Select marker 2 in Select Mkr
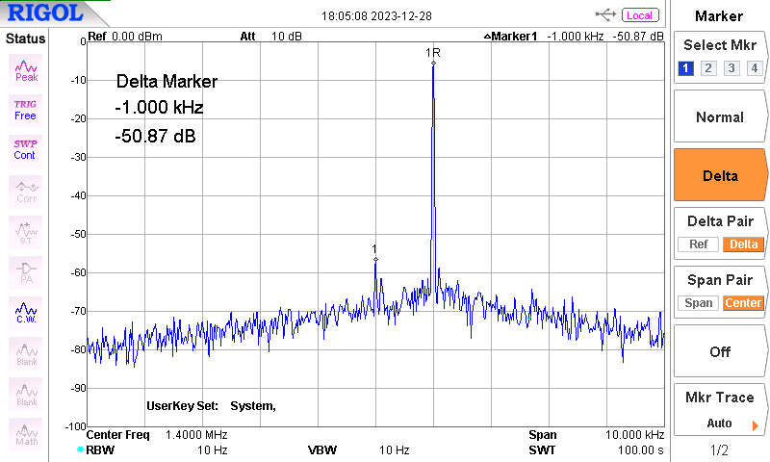770x462 pixels. point(708,67)
